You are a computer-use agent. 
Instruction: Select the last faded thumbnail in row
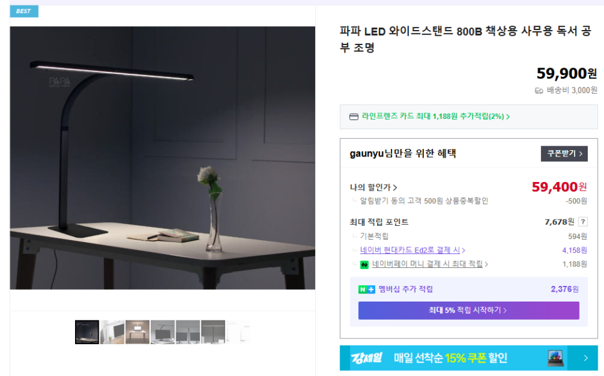pos(238,332)
